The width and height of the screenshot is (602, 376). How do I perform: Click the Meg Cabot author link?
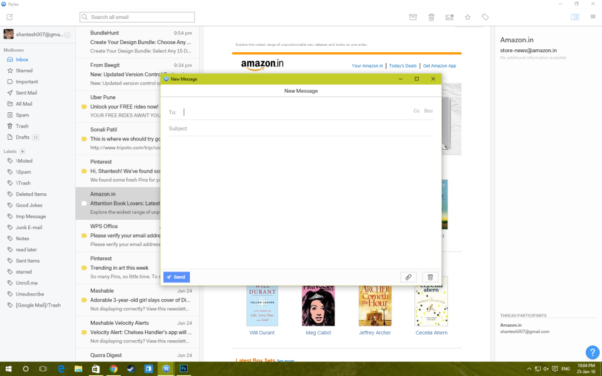[x=318, y=333]
